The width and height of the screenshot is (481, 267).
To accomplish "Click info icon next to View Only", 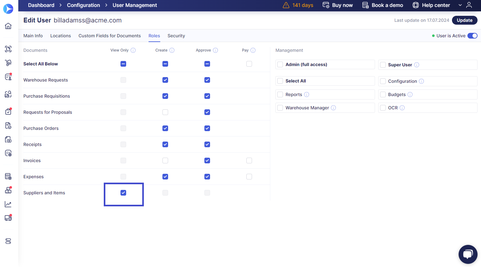I will (133, 50).
